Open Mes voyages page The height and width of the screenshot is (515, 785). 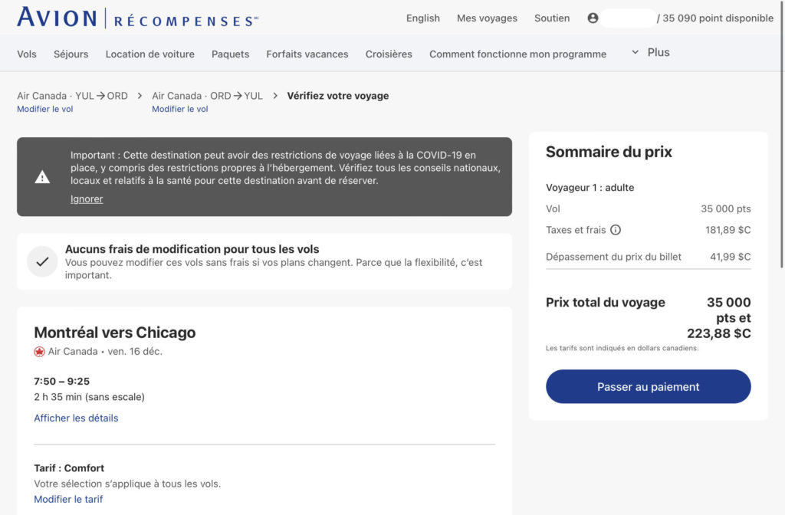click(487, 18)
